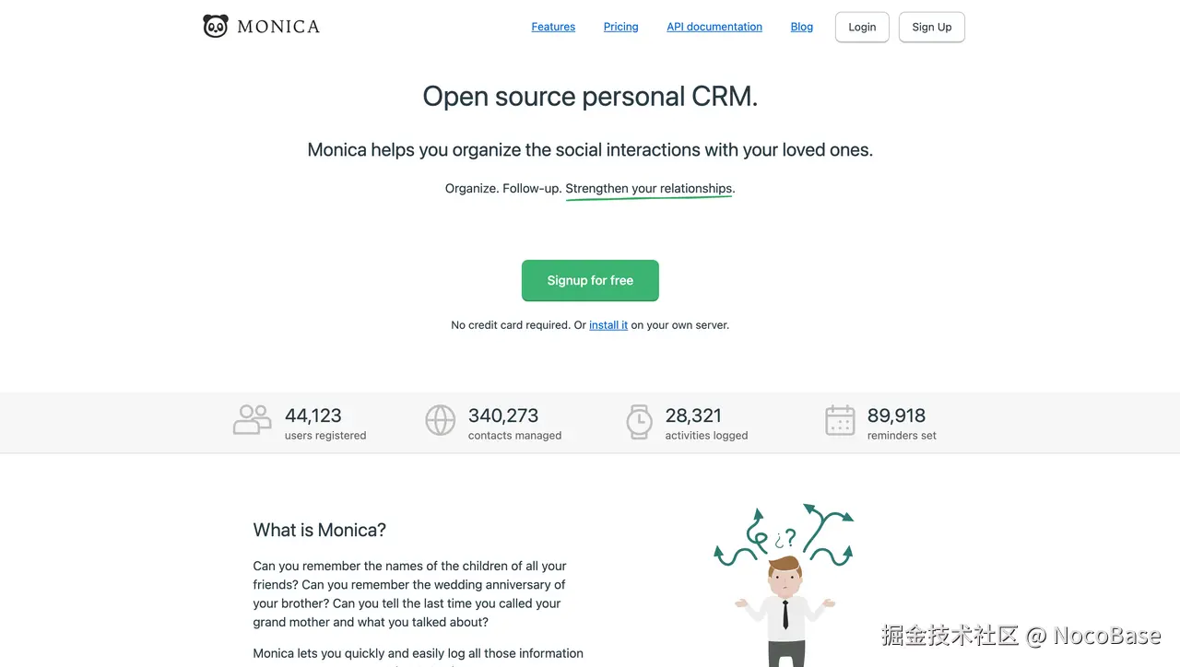Image resolution: width=1180 pixels, height=667 pixels.
Task: Click the globe icon for contacts managed
Action: pos(441,420)
